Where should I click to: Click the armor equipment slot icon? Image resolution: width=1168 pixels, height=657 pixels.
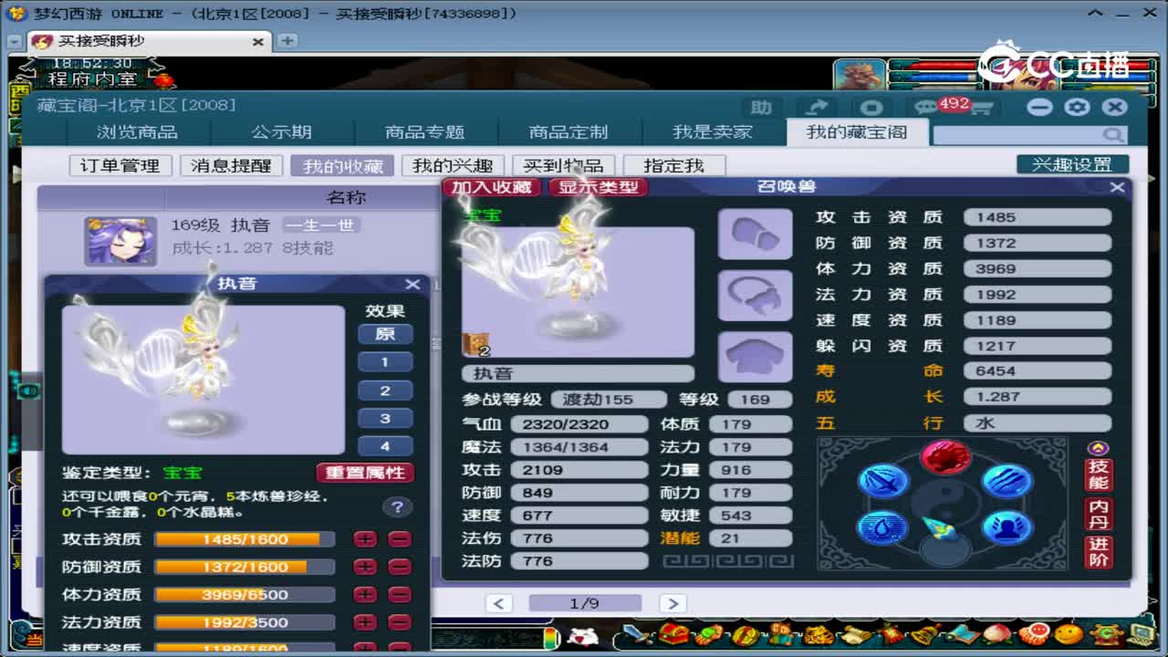tap(755, 356)
